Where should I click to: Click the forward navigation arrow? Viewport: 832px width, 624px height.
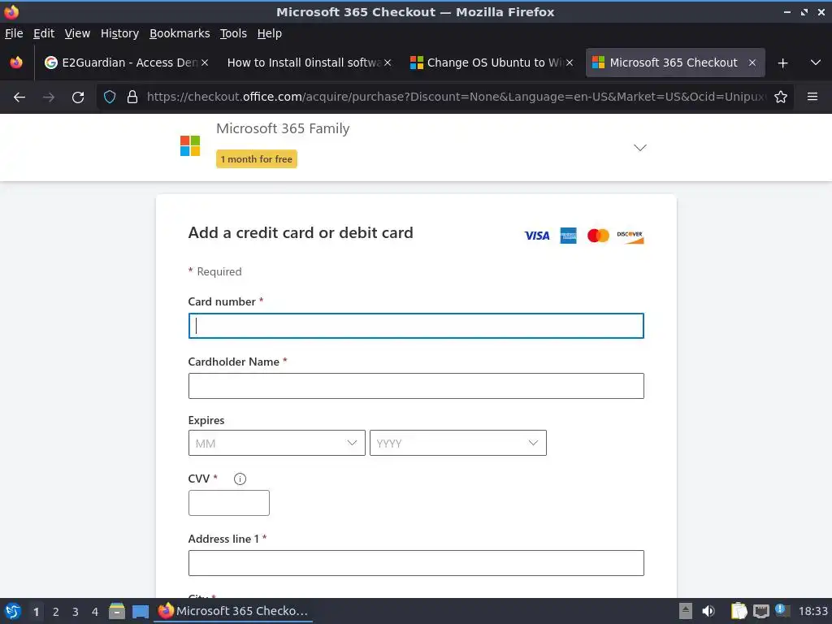(x=49, y=97)
